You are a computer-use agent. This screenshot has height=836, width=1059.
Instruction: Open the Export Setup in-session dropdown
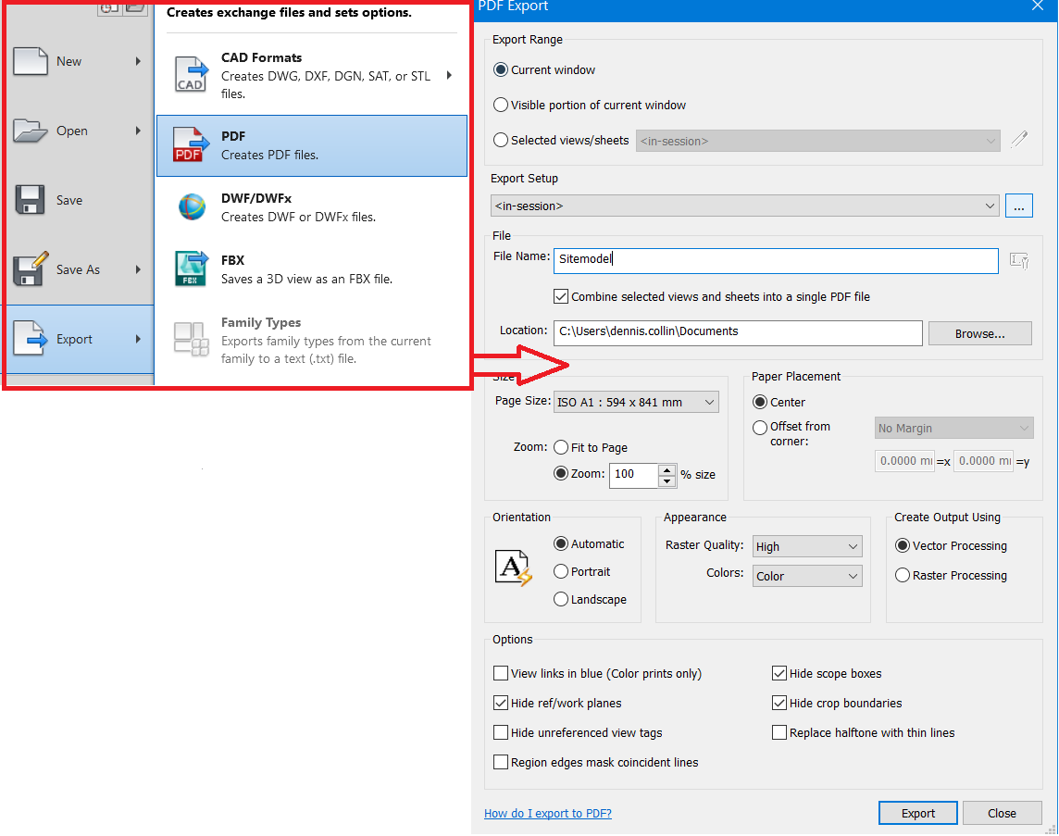(x=744, y=206)
